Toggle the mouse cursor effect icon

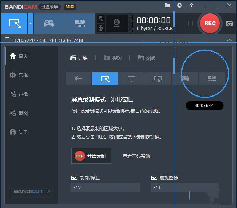click(x=101, y=19)
